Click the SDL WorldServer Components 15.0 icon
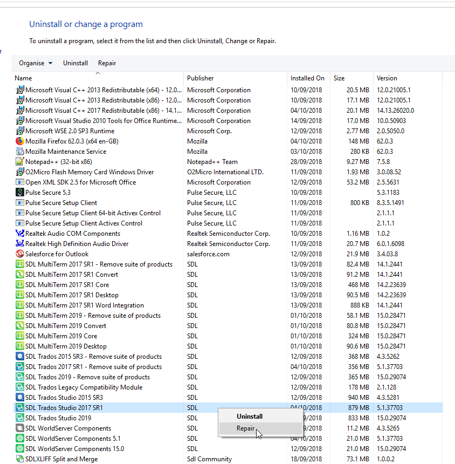455x464 pixels. pos(20,448)
